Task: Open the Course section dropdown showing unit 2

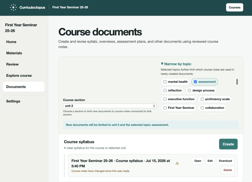Action: [109, 106]
